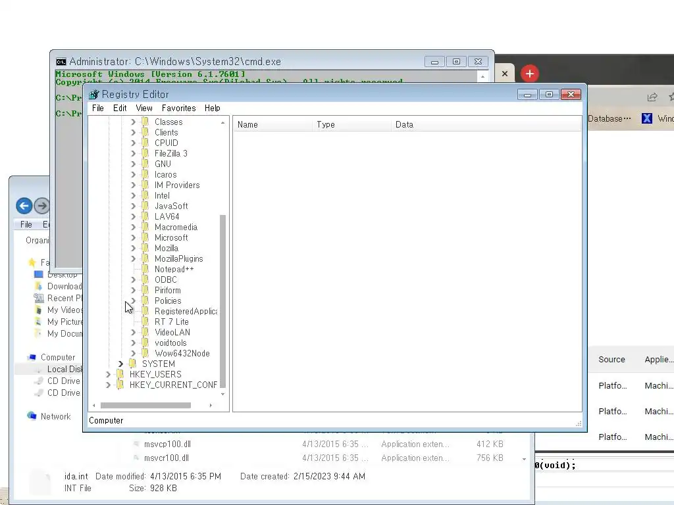
Task: Expand the ODBC registry key
Action: click(x=133, y=279)
